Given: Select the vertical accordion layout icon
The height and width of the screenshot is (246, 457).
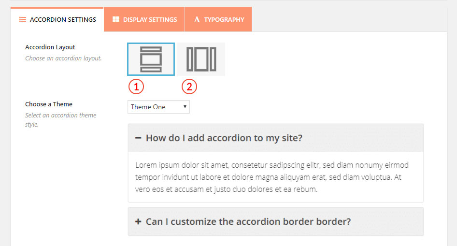Looking at the screenshot, I should click(x=151, y=59).
